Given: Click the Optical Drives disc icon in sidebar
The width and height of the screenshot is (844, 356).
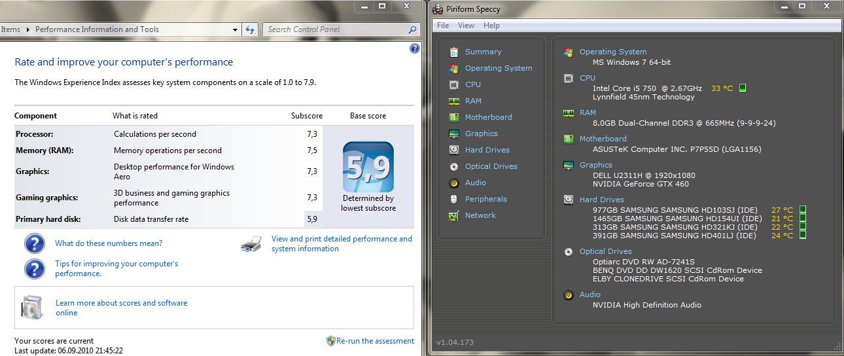Looking at the screenshot, I should click(x=453, y=166).
